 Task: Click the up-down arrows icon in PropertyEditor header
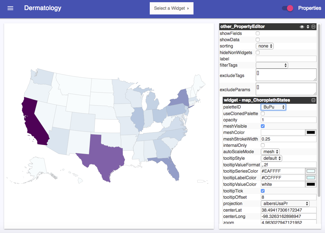pos(308,27)
